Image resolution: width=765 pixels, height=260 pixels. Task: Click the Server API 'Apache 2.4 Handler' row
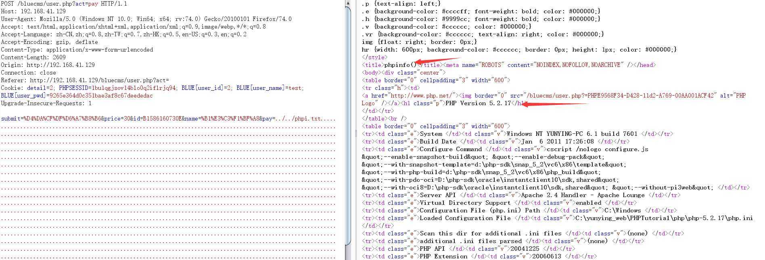point(521,195)
